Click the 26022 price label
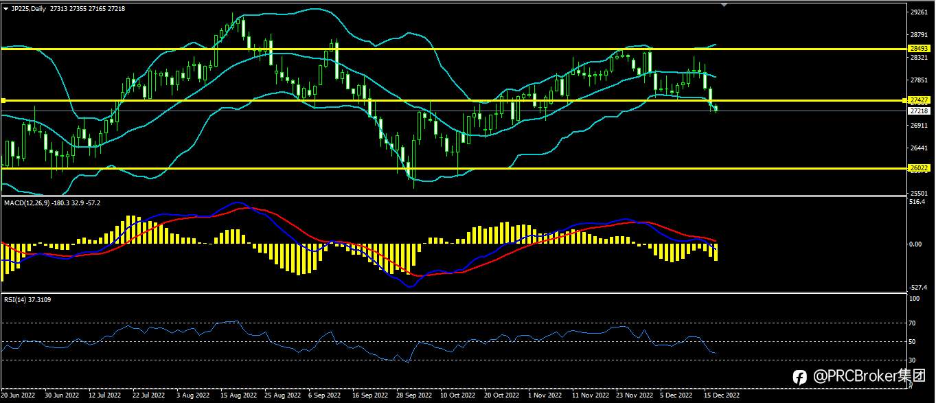936x403 pixels. pos(918,168)
